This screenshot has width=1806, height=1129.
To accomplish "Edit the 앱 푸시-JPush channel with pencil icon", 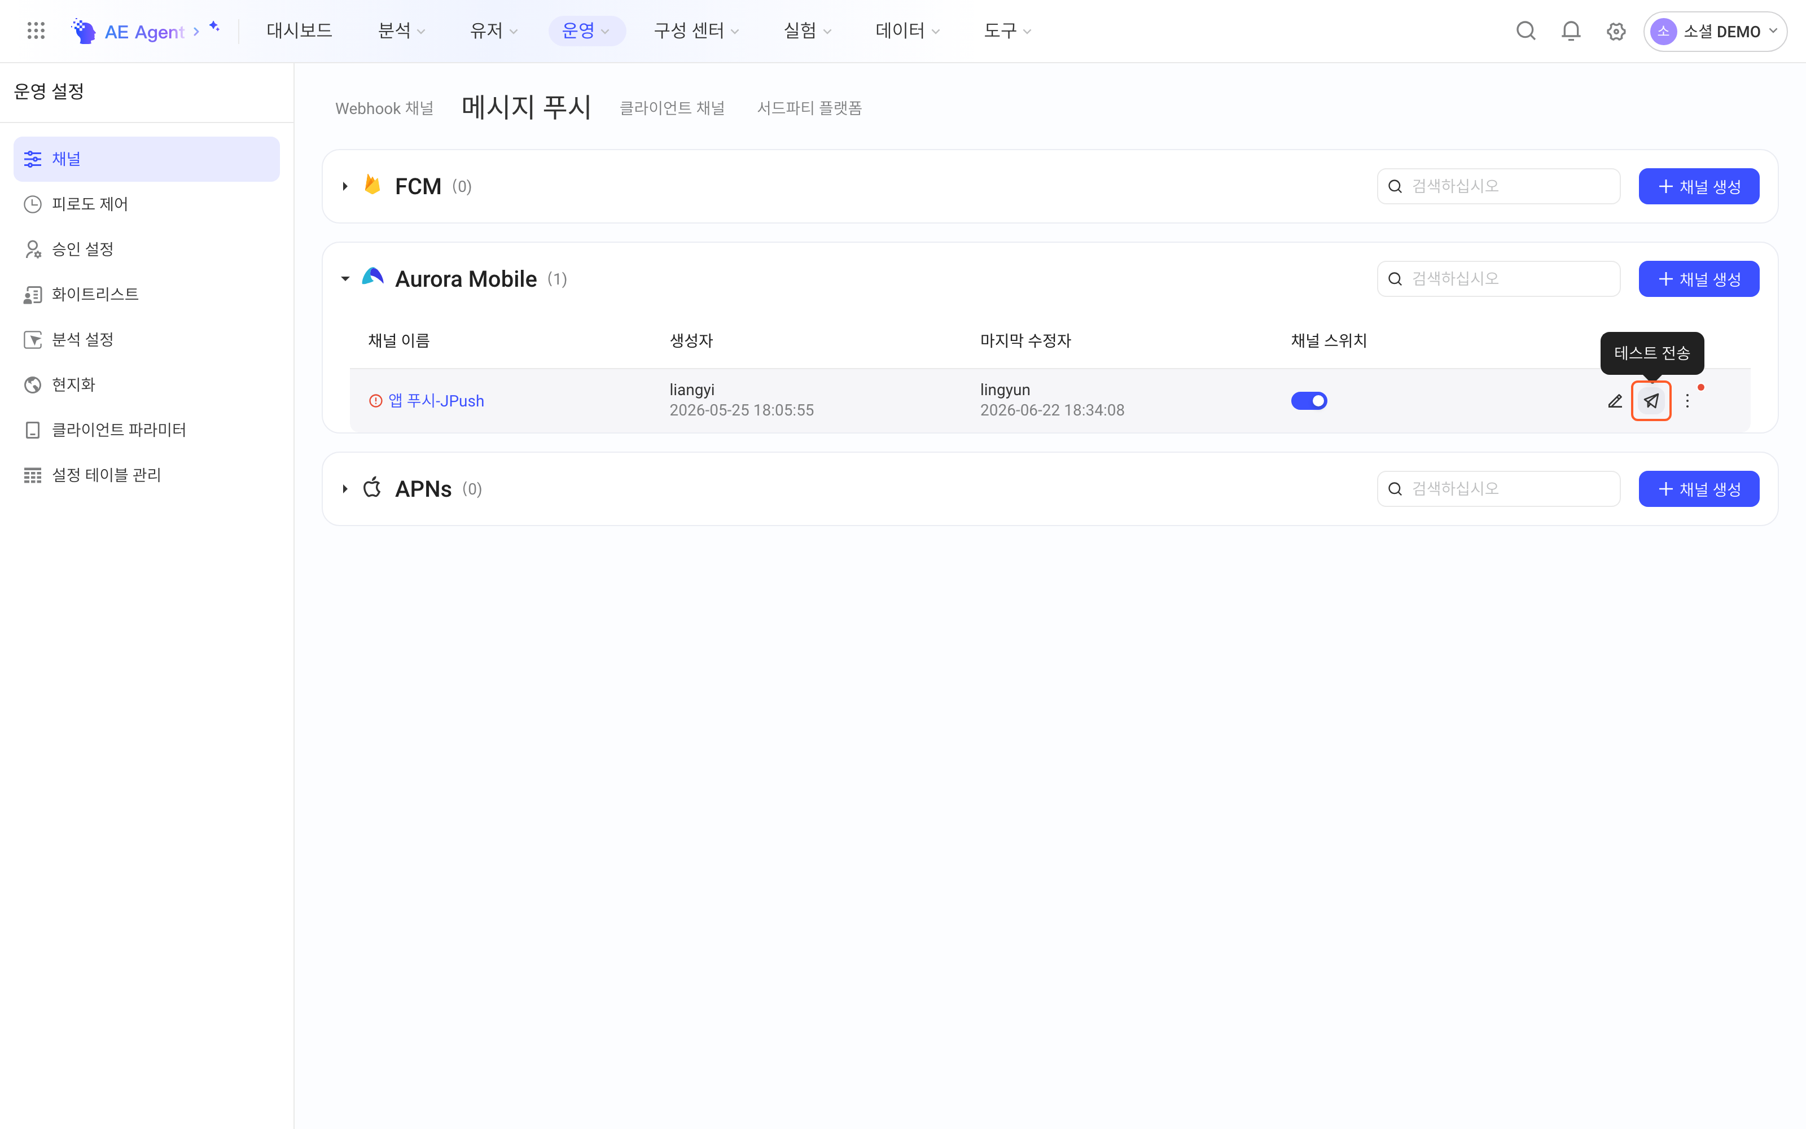I will (1615, 401).
